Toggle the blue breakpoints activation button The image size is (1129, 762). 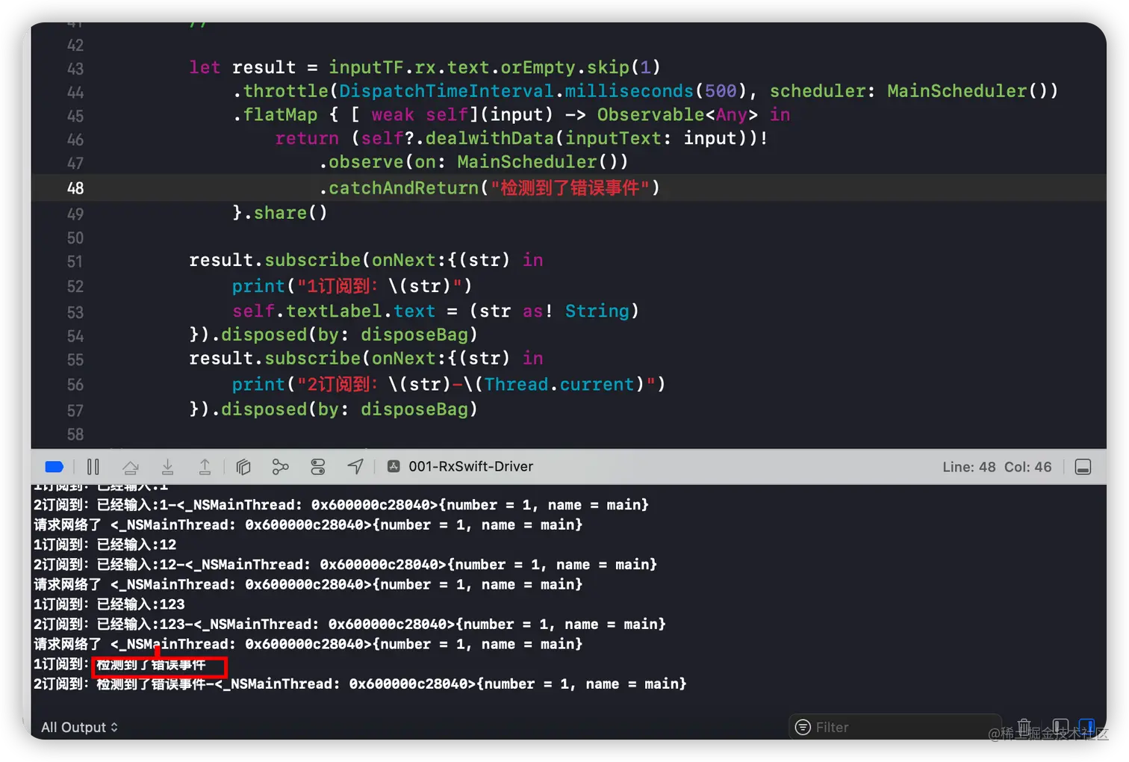pyautogui.click(x=55, y=467)
